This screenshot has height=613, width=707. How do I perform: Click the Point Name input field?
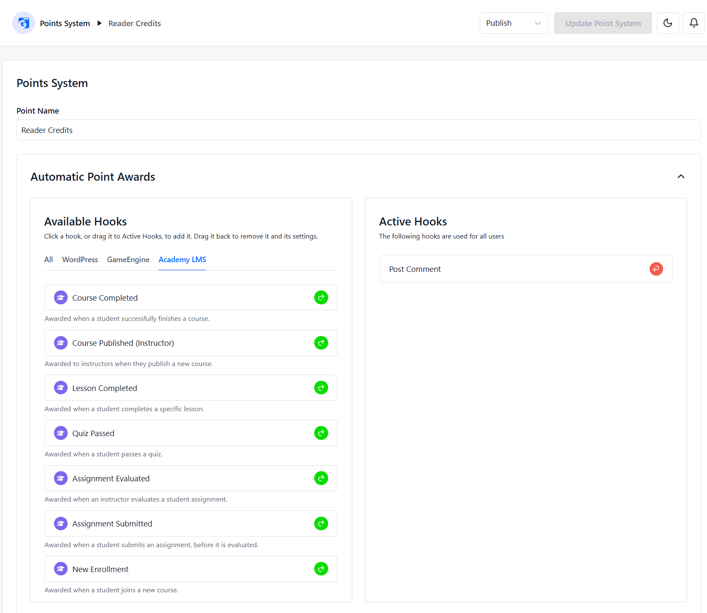tap(358, 130)
